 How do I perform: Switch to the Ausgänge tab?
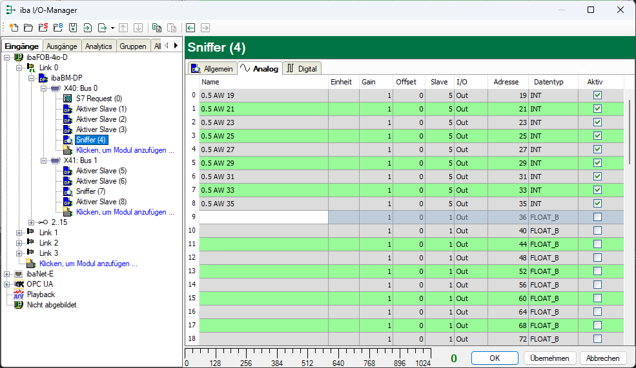pyautogui.click(x=62, y=46)
